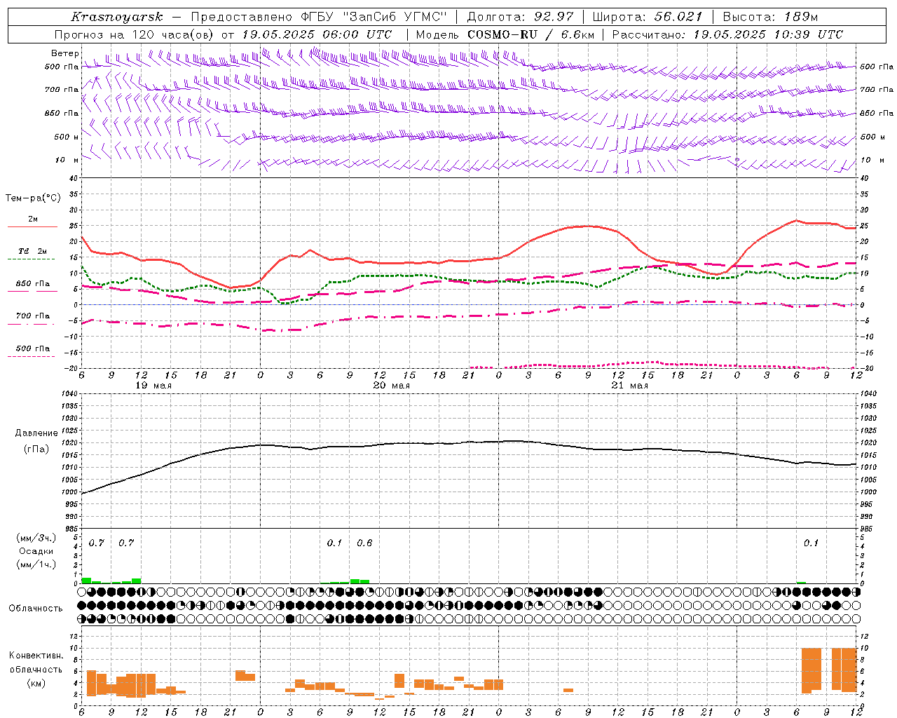
Task: Click the Krasnoyarsk station title
Action: [117, 17]
